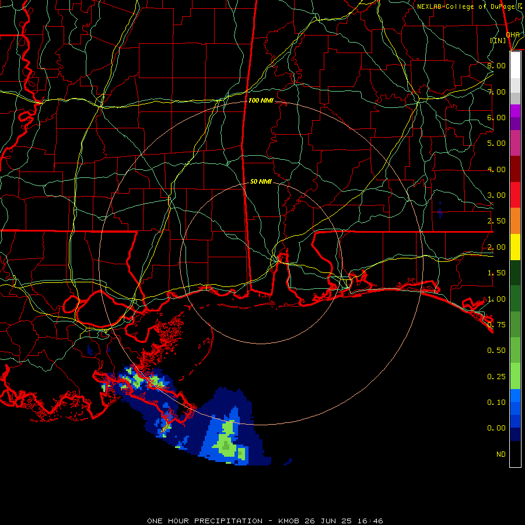Click the 8.00 legend value

pos(496,65)
